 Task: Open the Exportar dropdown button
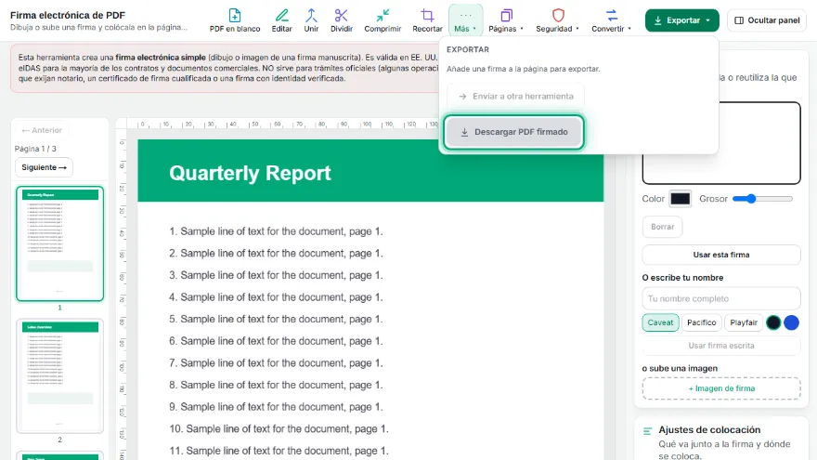point(681,20)
